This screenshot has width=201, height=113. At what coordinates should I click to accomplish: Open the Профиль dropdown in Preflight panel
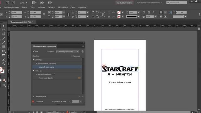click(x=68, y=51)
